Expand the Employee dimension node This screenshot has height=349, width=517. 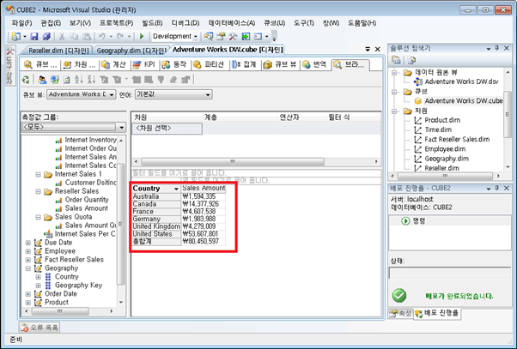click(x=28, y=251)
